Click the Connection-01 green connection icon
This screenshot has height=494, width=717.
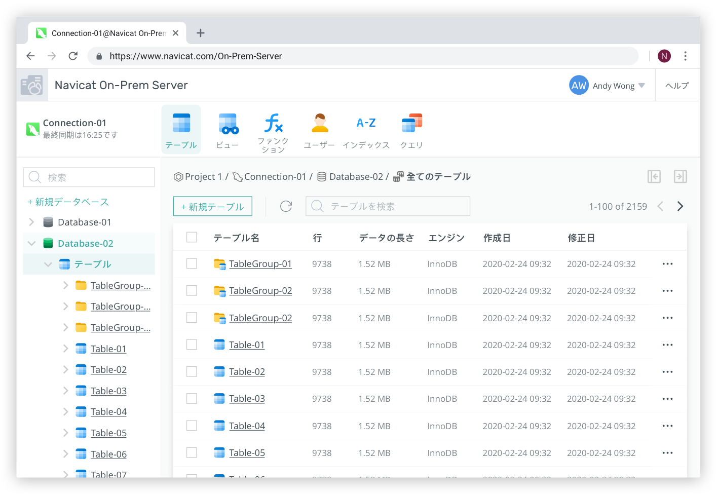point(33,129)
